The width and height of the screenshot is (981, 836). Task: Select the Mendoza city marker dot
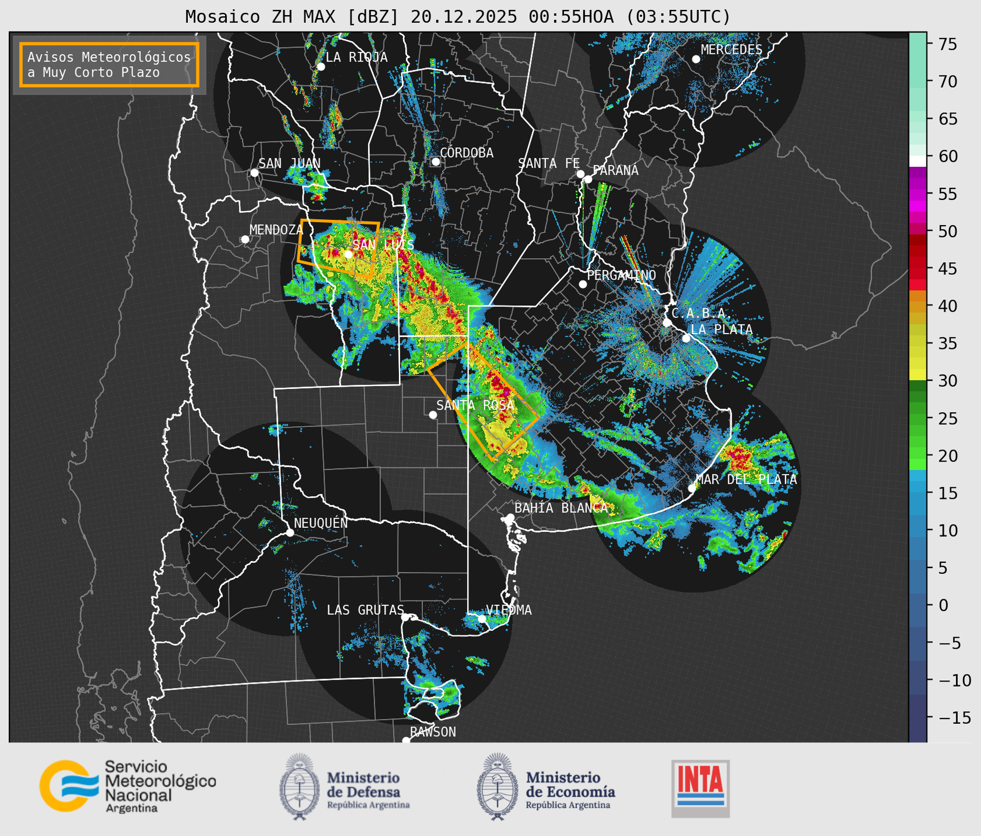[245, 240]
